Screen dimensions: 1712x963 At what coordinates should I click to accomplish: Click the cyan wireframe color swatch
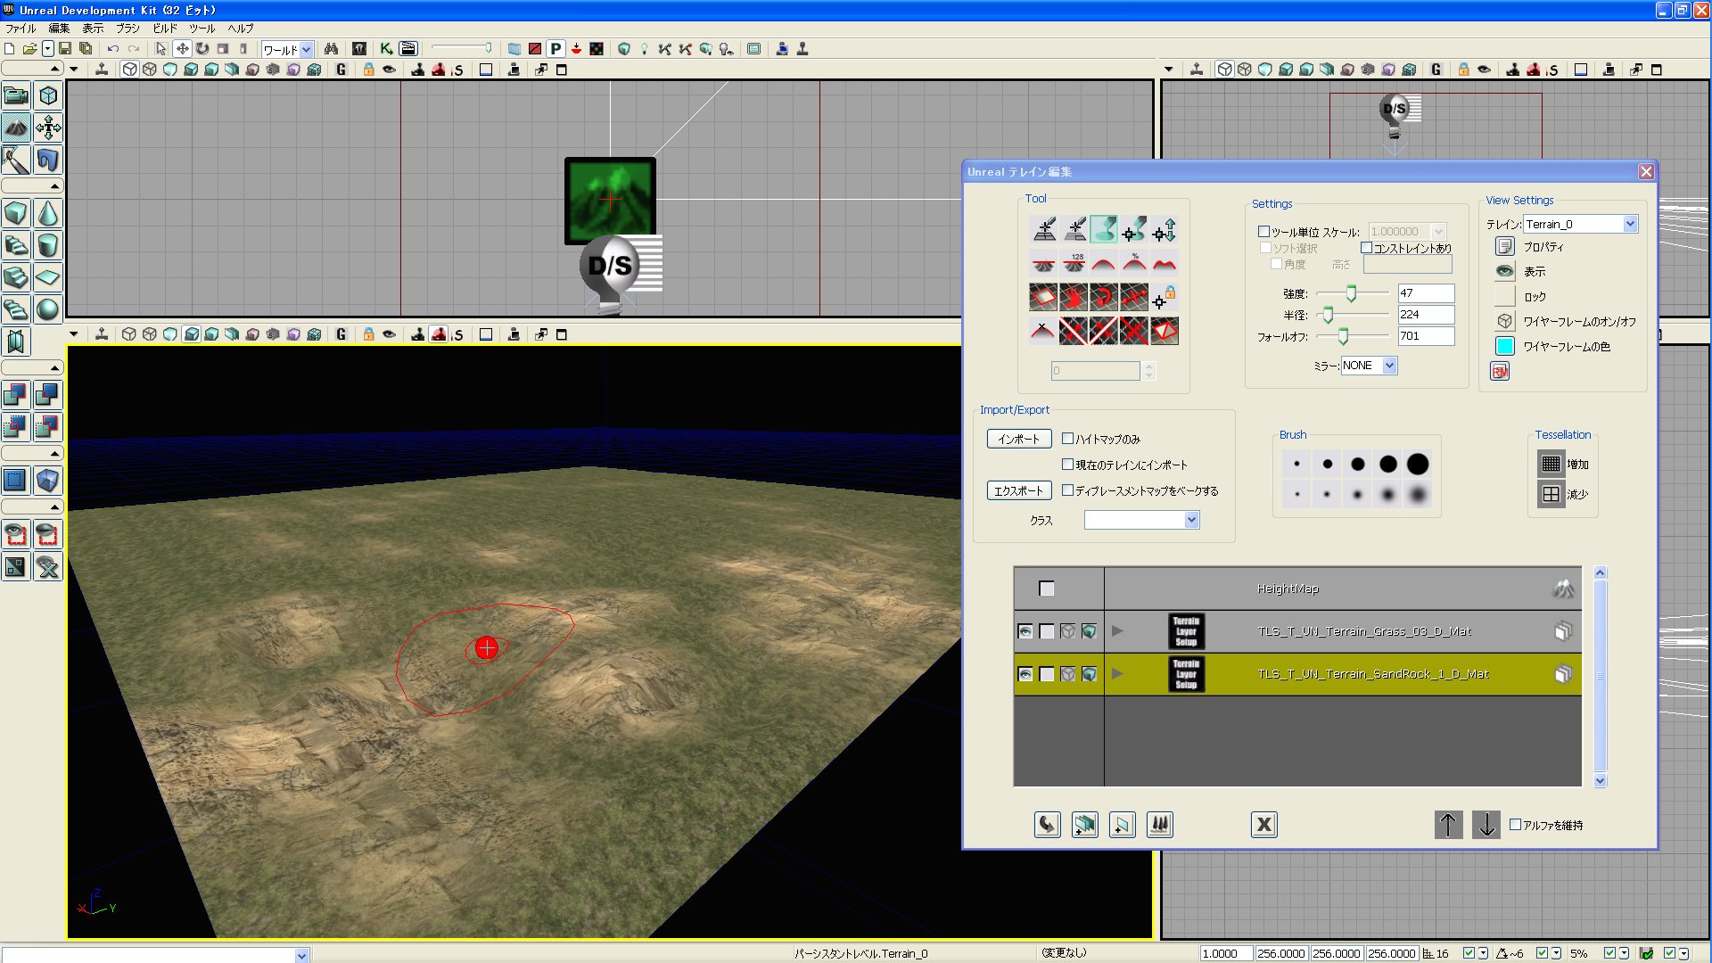tap(1505, 346)
